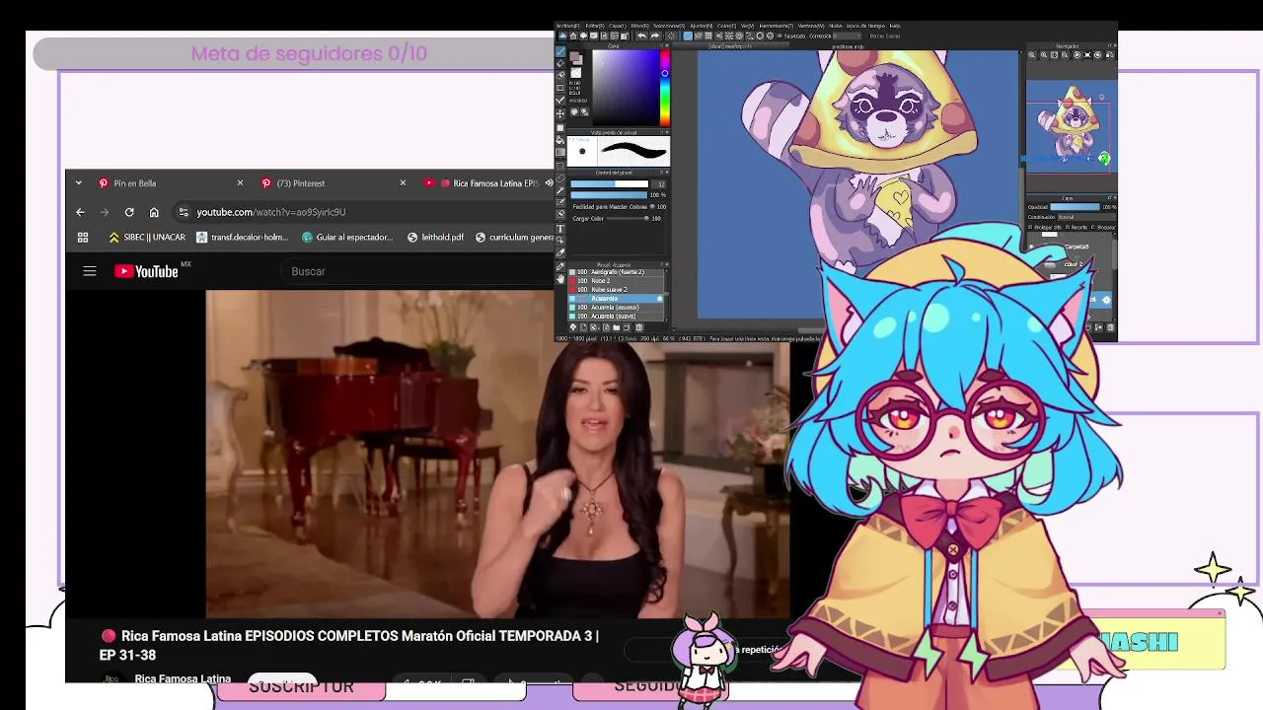This screenshot has height=710, width=1263.
Task: Select the Fill bucket tool
Action: tap(560, 139)
